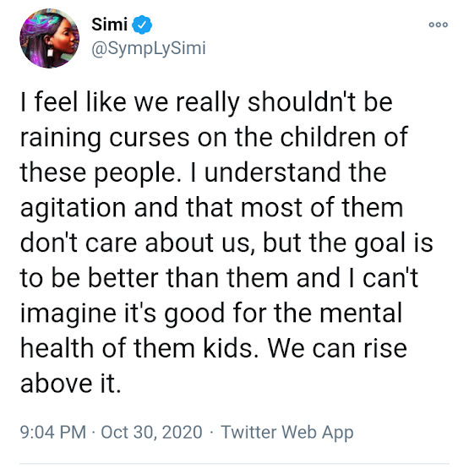Image resolution: width=469 pixels, height=469 pixels.
Task: Click the line "imagine it's good for the mental"
Action: [211, 314]
